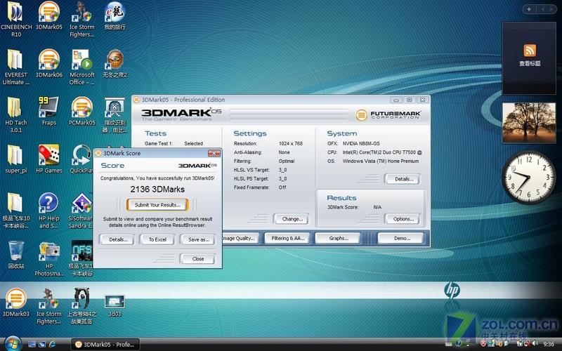Screen dimensions: 562x351
Task: Launch the PCMark05 shortcut
Action: pos(81,107)
